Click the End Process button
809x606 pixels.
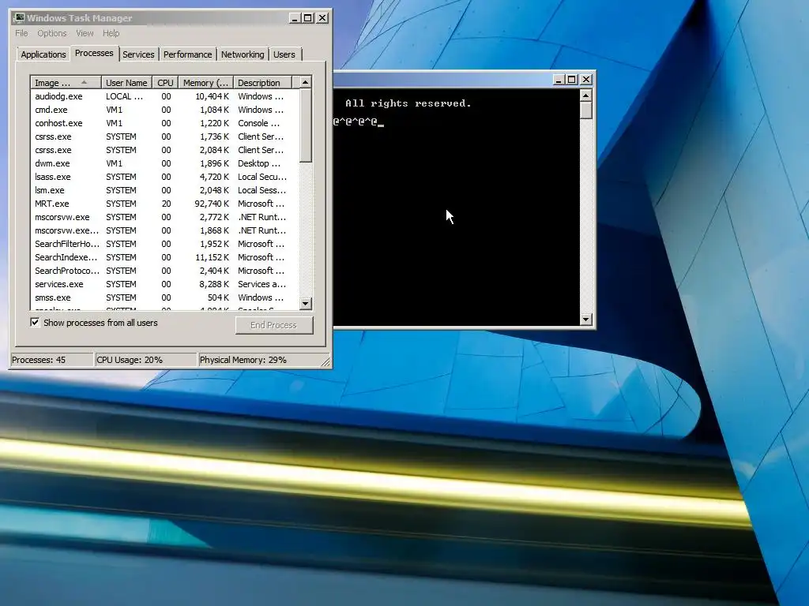pyautogui.click(x=274, y=325)
